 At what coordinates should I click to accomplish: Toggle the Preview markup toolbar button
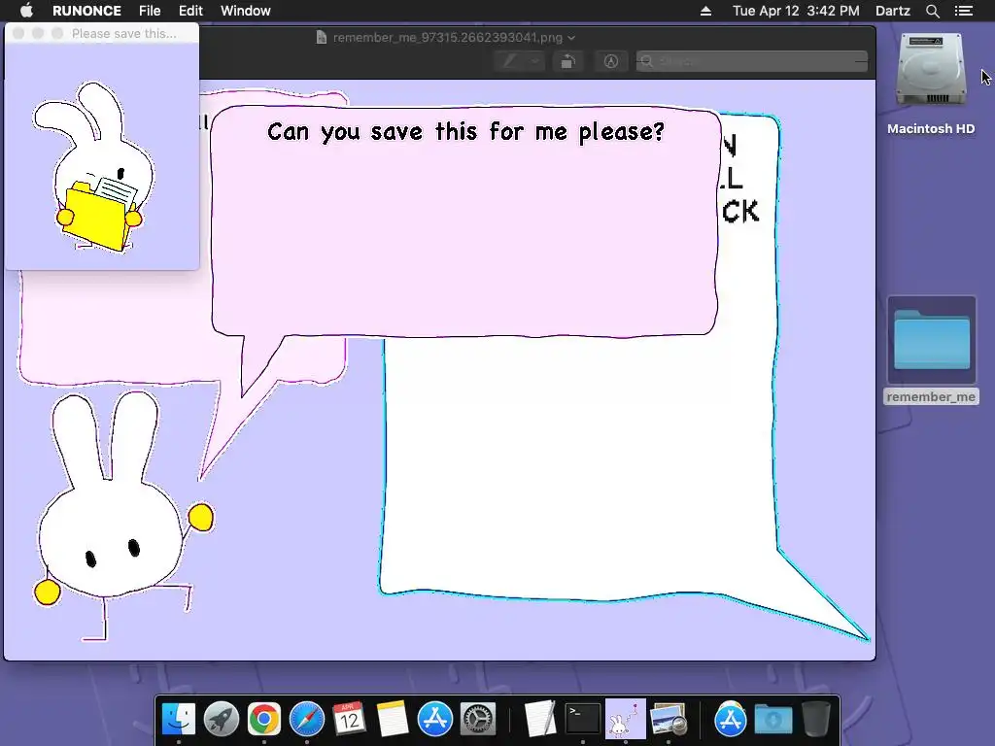point(610,61)
